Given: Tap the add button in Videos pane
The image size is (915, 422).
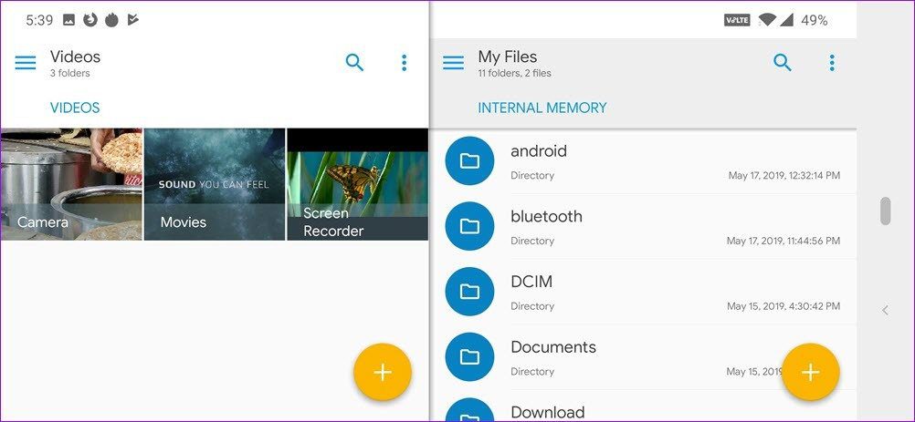Looking at the screenshot, I should click(x=383, y=373).
